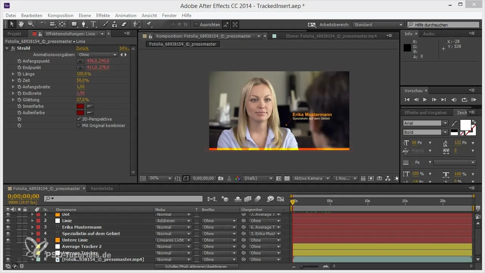The width and height of the screenshot is (485, 273).
Task: Open the (Halb) resolution dropdown
Action: pos(258,178)
